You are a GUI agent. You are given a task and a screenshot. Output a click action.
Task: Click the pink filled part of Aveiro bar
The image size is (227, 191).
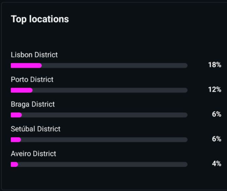click(14, 164)
